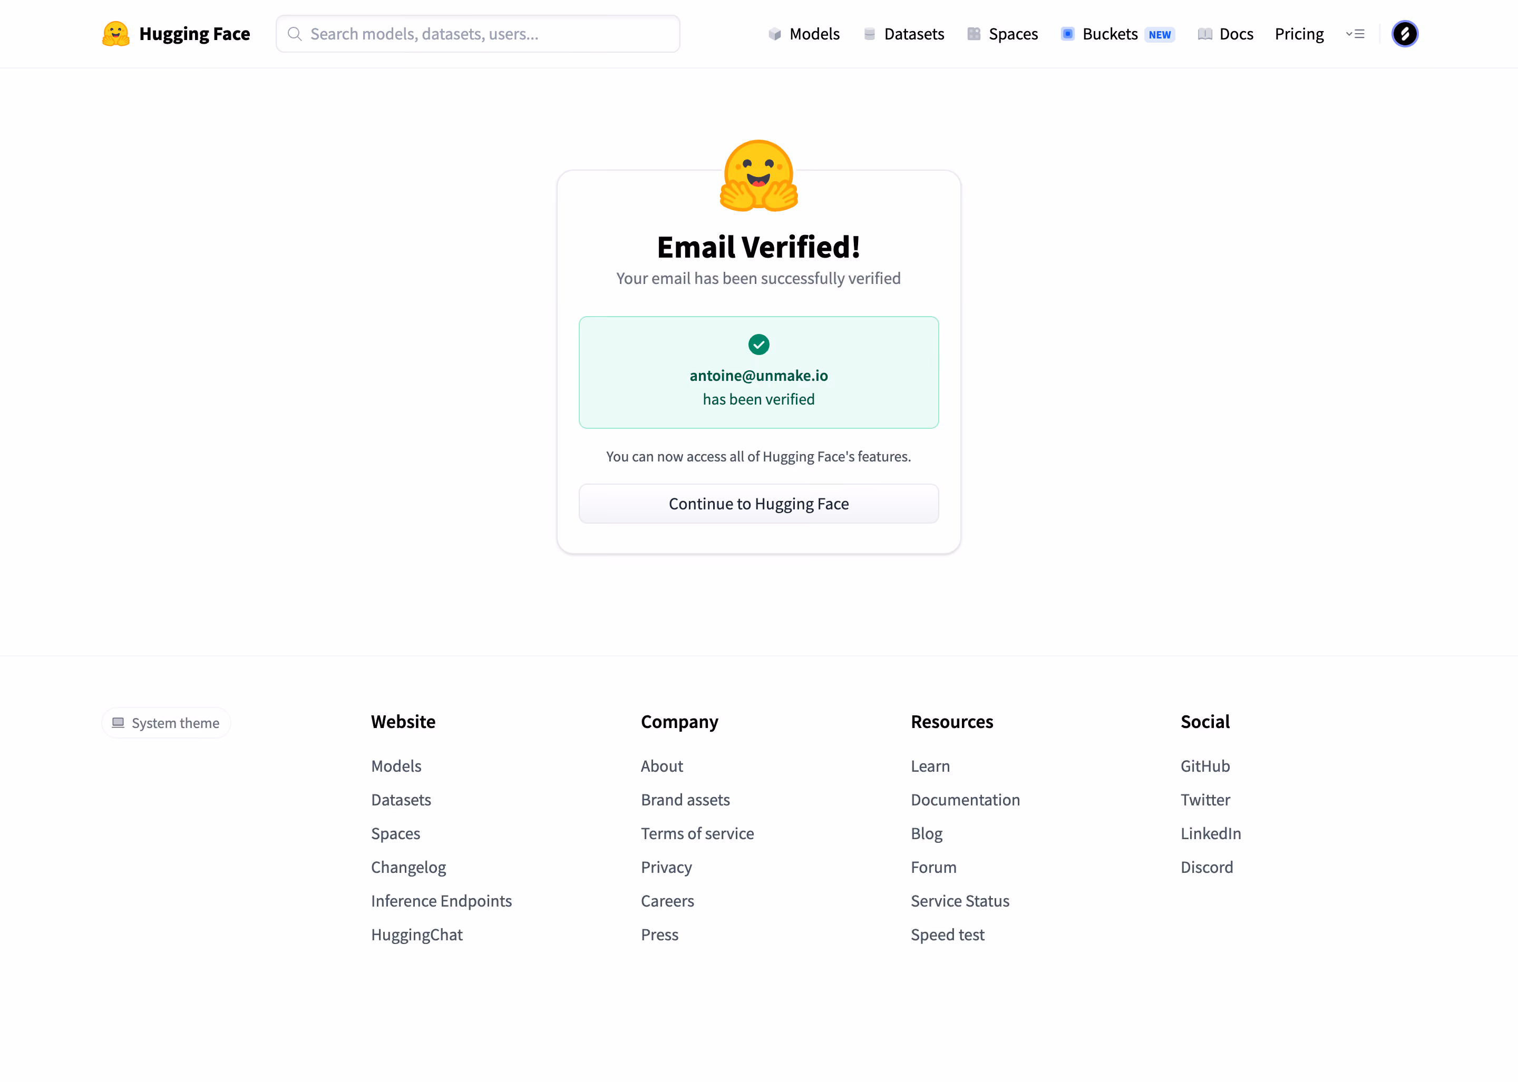The height and width of the screenshot is (1082, 1518).
Task: Click the search magnifier icon
Action: 295,34
